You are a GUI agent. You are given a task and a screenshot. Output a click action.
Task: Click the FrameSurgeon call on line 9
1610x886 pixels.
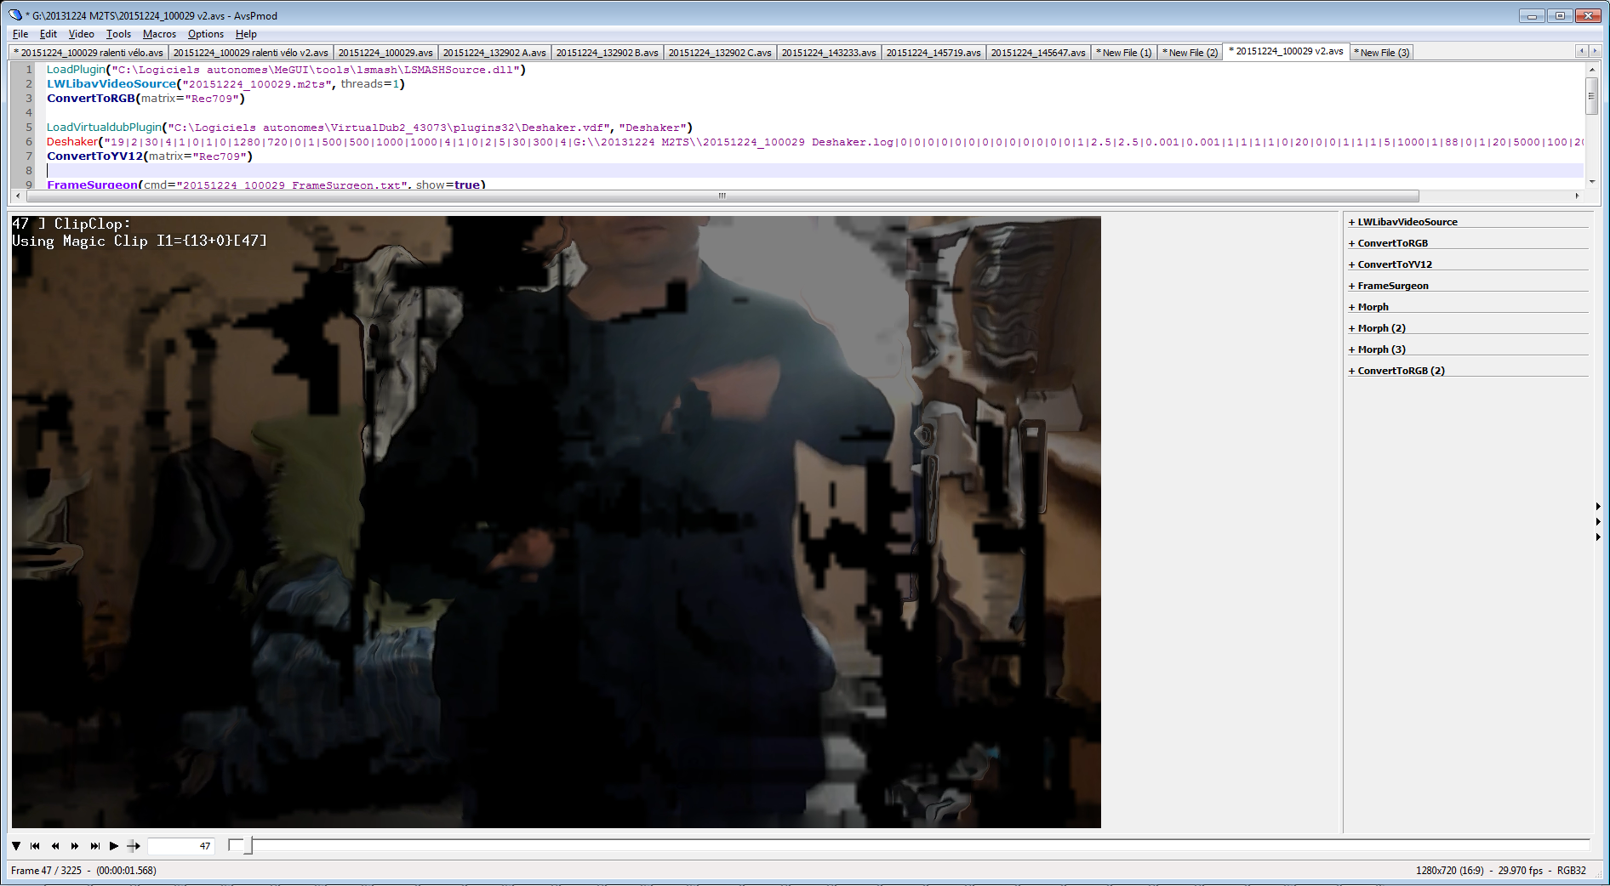coord(266,185)
